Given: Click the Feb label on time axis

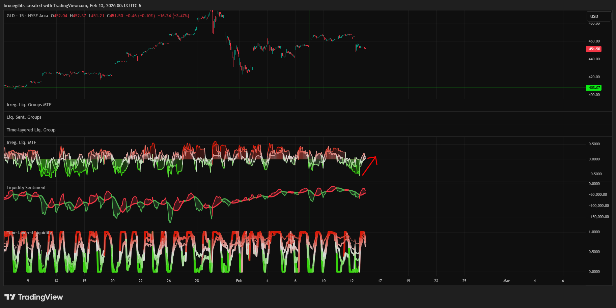Looking at the screenshot, I should (239, 281).
